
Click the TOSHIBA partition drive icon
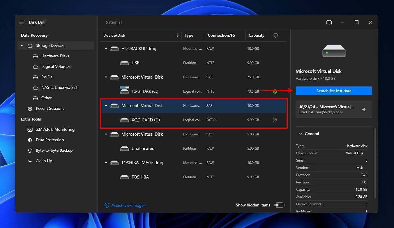(x=124, y=177)
